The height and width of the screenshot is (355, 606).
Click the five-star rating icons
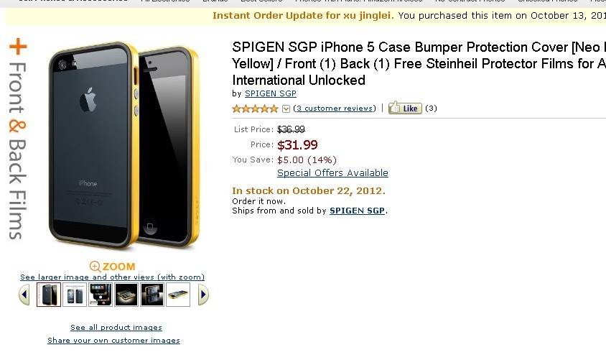click(x=255, y=109)
